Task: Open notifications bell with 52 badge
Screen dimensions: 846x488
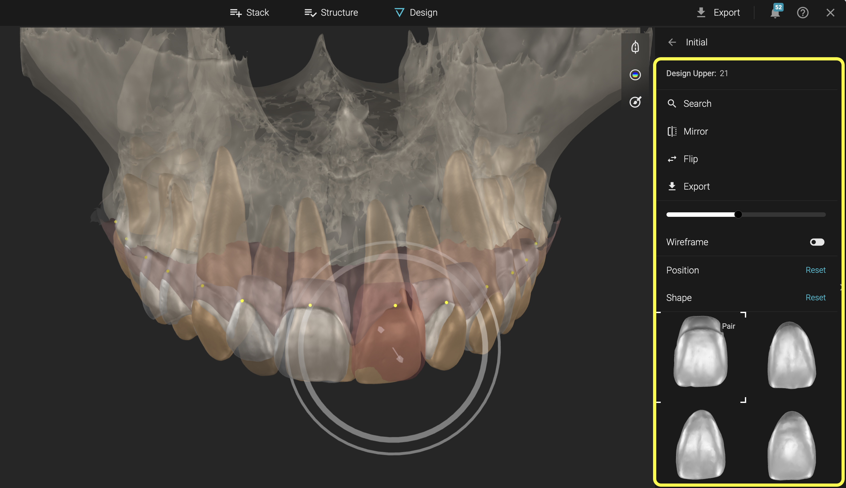Action: tap(775, 13)
